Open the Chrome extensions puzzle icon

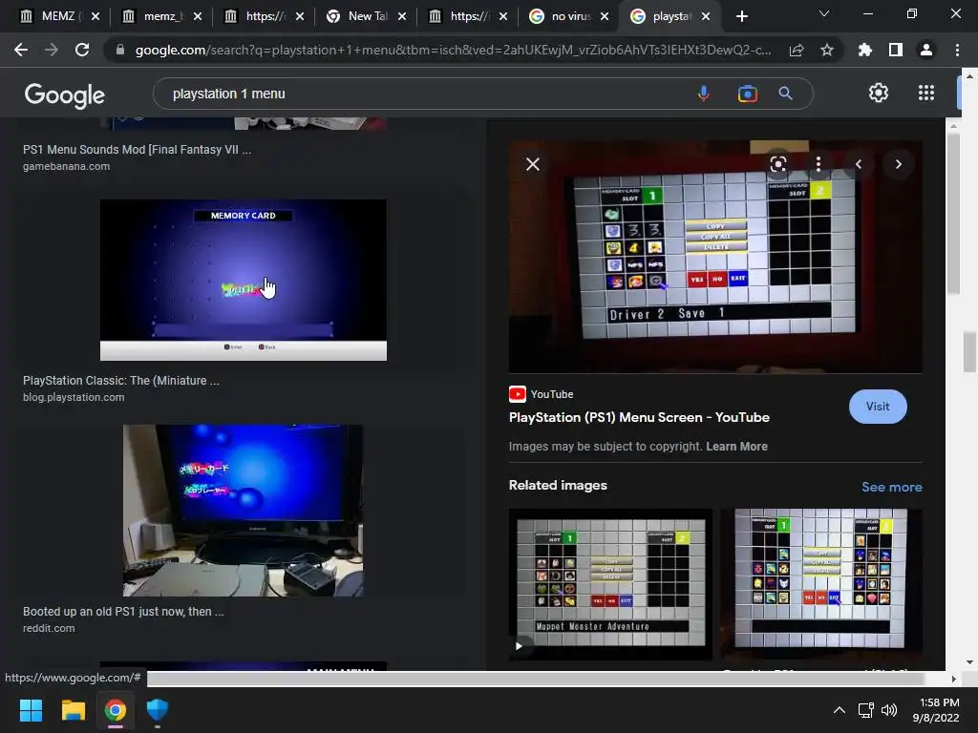[x=865, y=50]
